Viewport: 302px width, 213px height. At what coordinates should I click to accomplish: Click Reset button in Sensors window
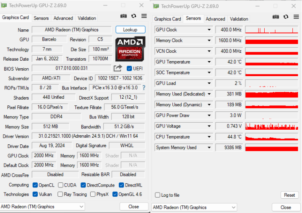tap(289, 195)
